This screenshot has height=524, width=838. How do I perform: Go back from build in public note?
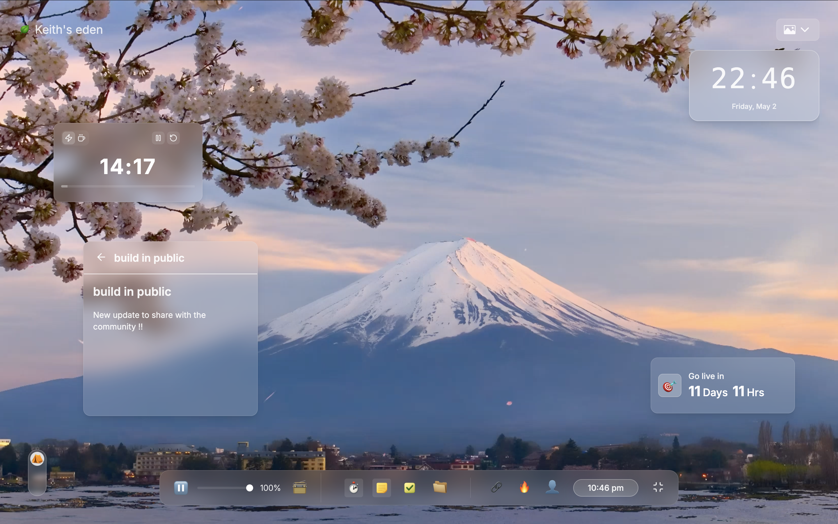pyautogui.click(x=101, y=257)
